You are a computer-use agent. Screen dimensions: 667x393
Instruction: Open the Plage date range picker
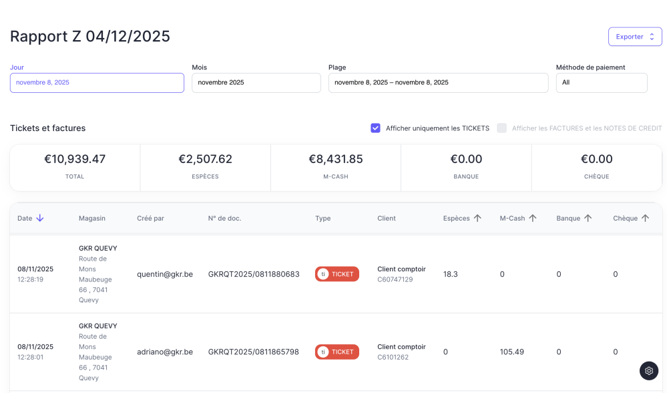tap(438, 83)
